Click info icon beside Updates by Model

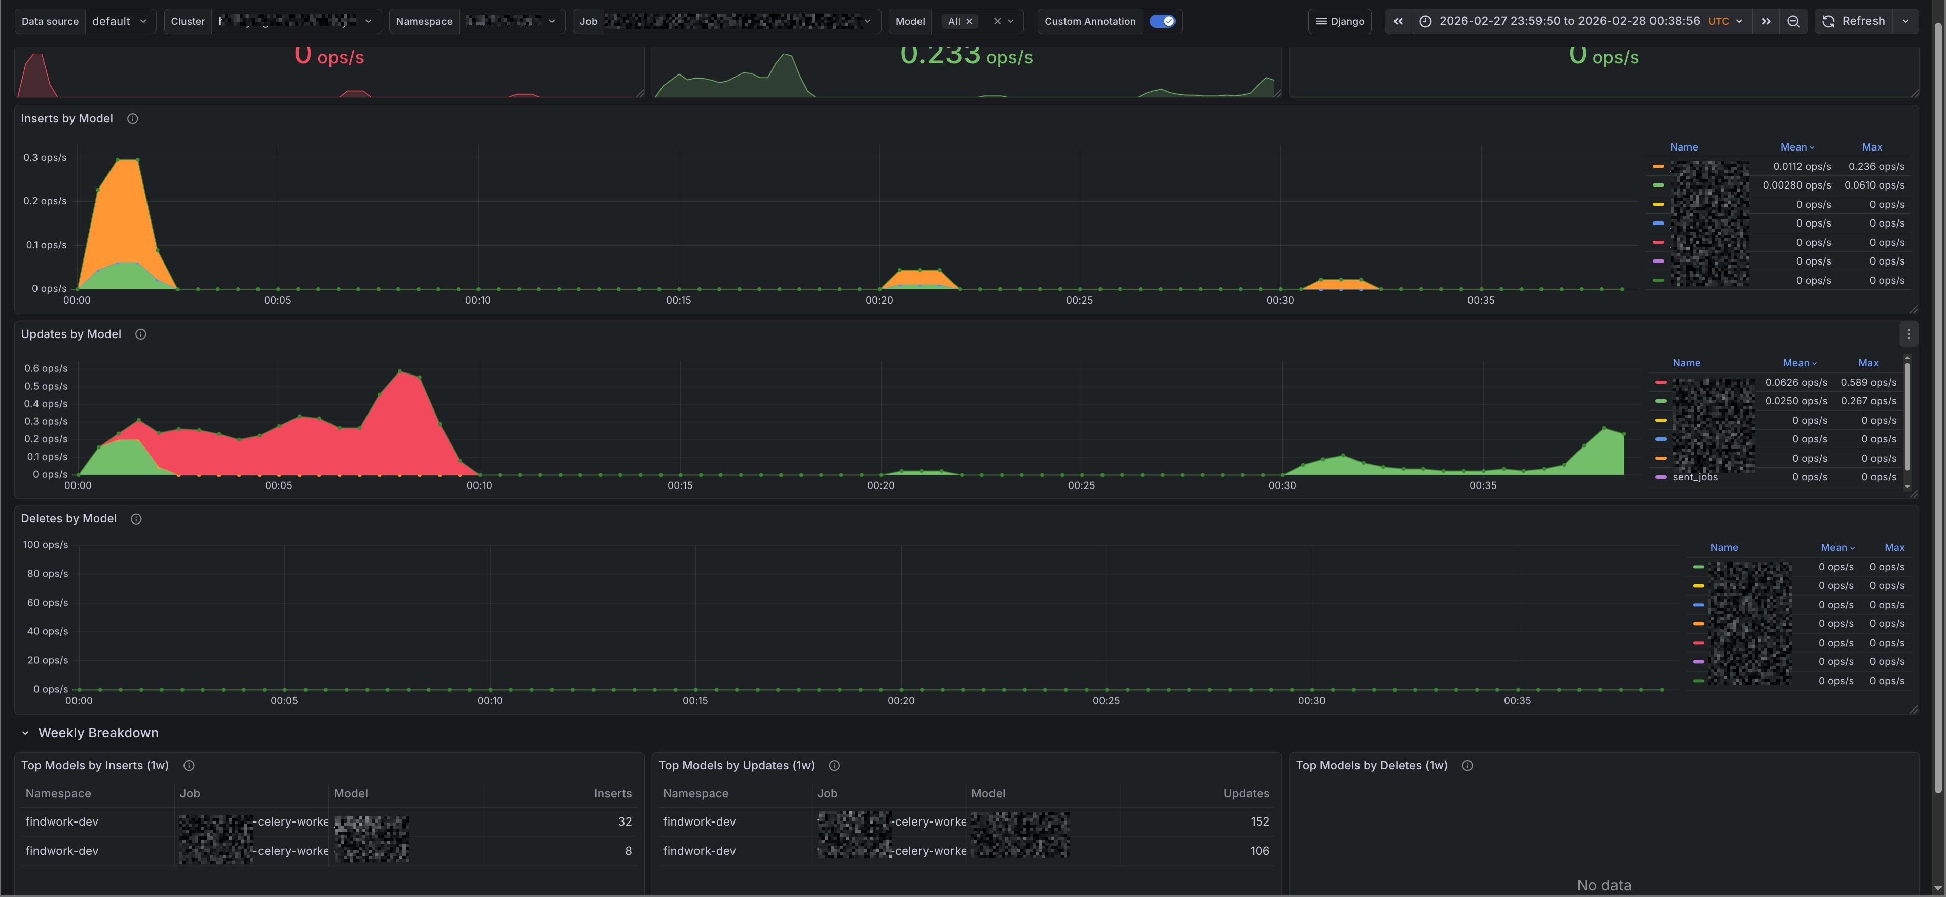pyautogui.click(x=140, y=334)
